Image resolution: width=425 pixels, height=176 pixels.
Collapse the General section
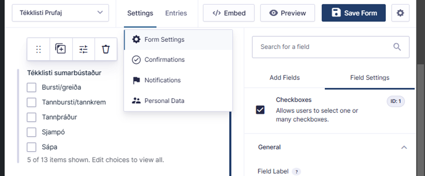[404, 147]
